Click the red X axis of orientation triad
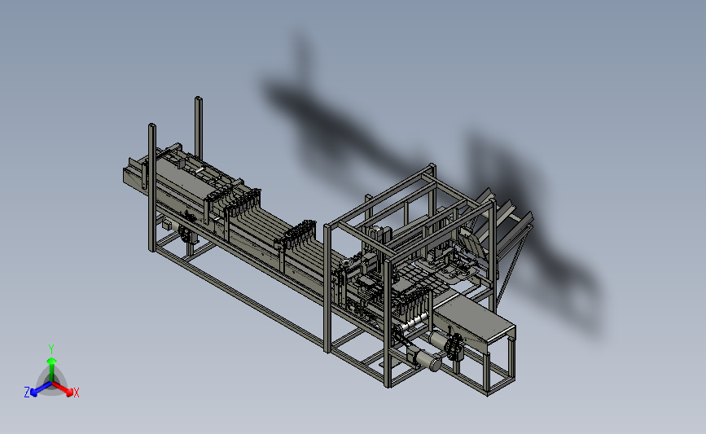The height and width of the screenshot is (434, 706). [63, 388]
